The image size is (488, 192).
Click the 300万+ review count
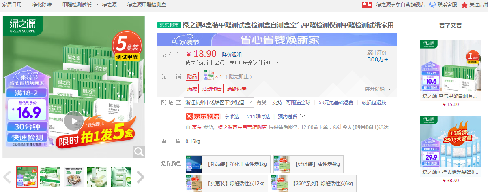click(378, 59)
